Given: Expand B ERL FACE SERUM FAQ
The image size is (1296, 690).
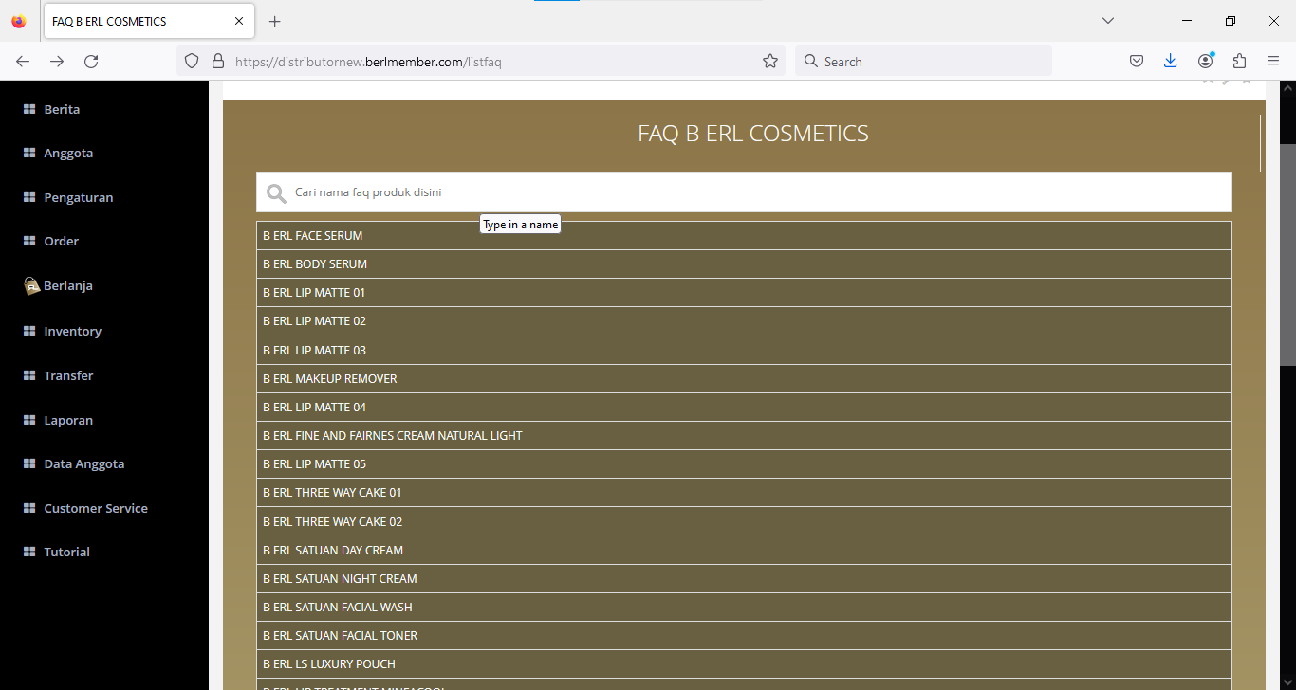Looking at the screenshot, I should tap(744, 236).
